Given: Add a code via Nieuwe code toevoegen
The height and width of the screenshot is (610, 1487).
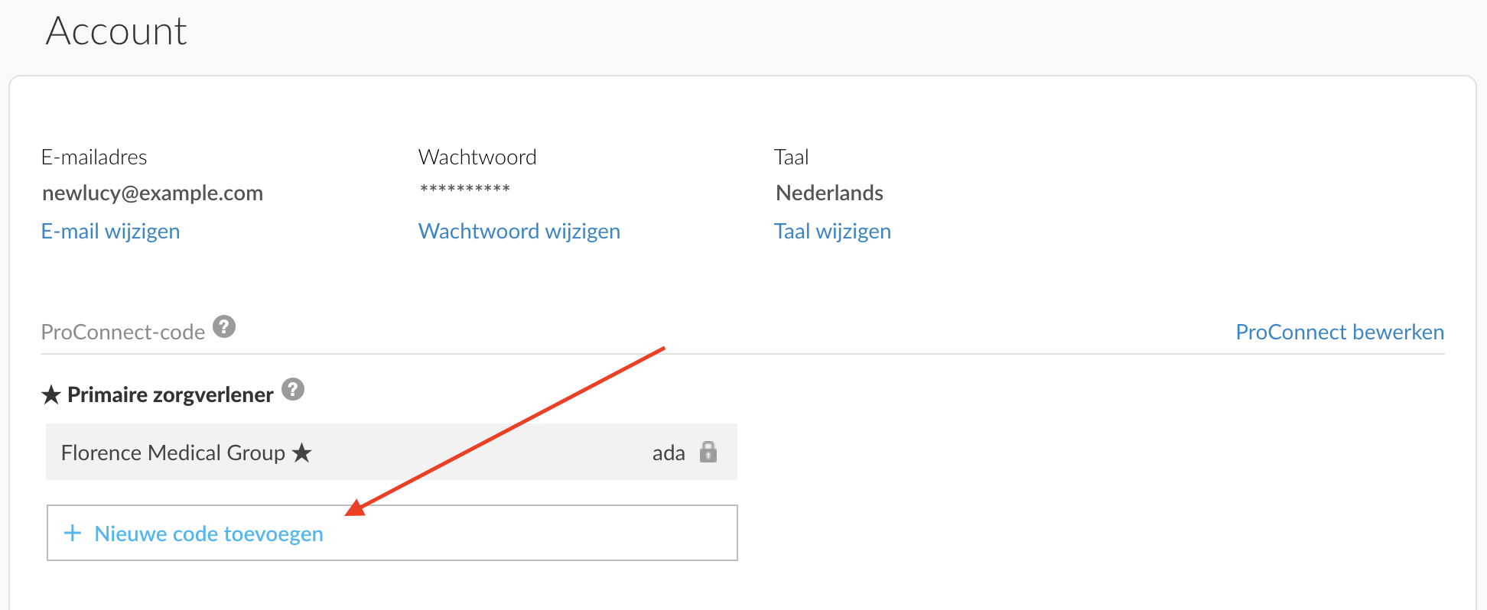Looking at the screenshot, I should click(392, 533).
